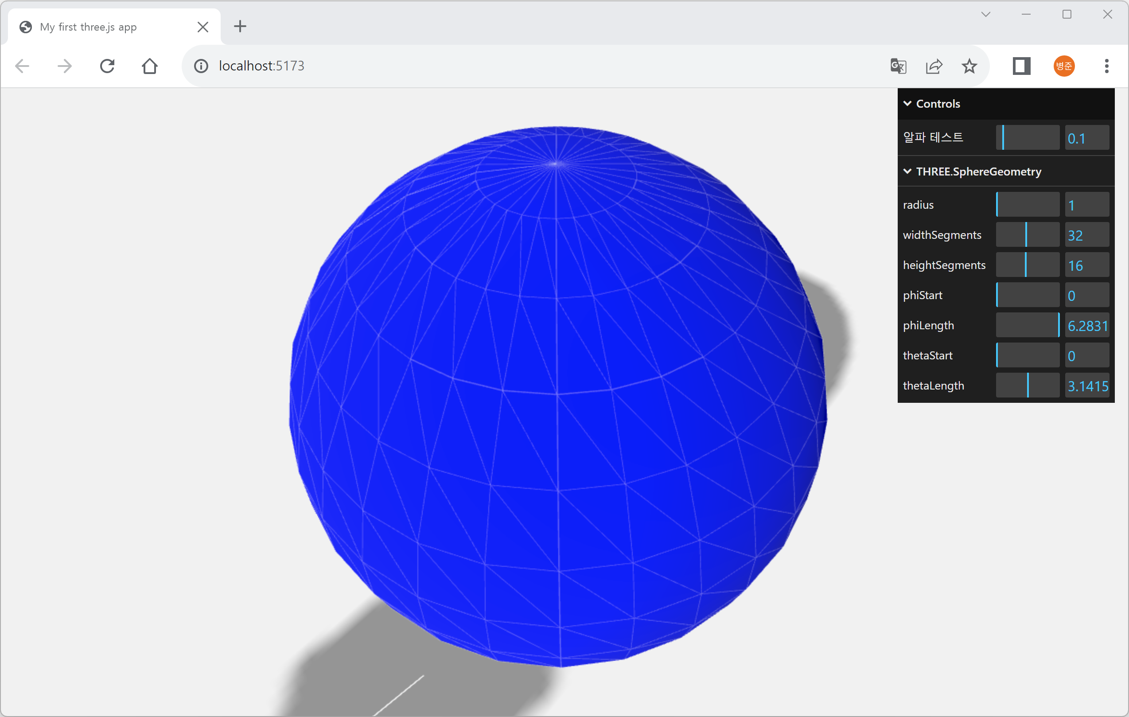The image size is (1129, 717).
Task: Reload the localhost page
Action: (x=107, y=66)
